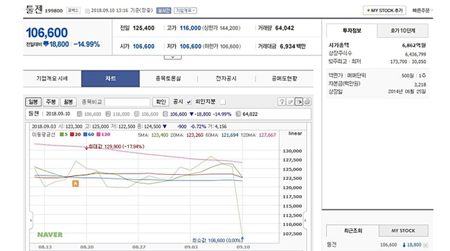
Task: Click the 확인 confirm button
Action: pos(161,102)
